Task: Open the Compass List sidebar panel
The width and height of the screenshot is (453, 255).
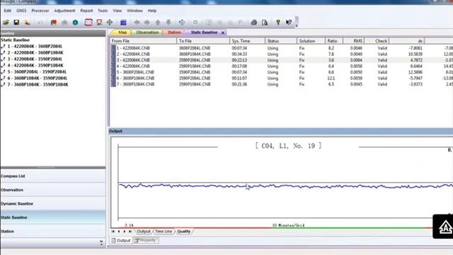Action: 53,176
